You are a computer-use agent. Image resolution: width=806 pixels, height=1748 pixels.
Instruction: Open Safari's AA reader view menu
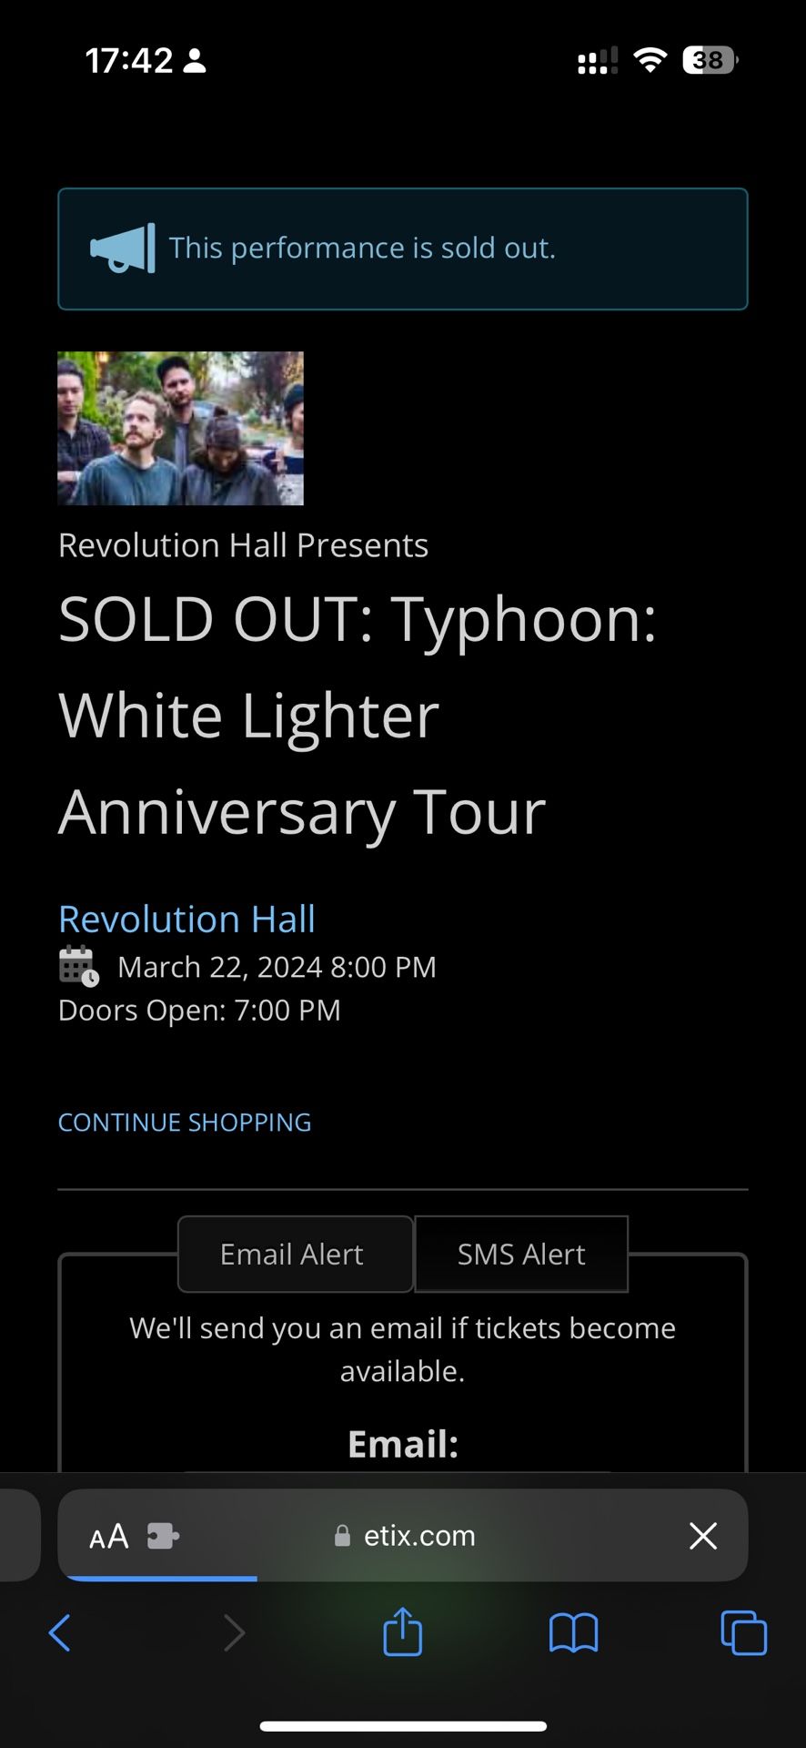(108, 1537)
